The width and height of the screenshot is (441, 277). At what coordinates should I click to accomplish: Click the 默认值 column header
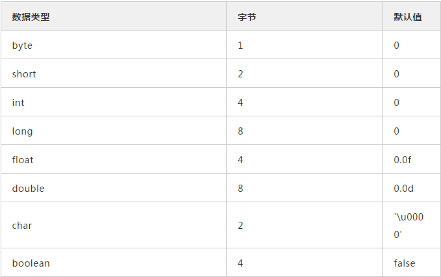(x=408, y=17)
